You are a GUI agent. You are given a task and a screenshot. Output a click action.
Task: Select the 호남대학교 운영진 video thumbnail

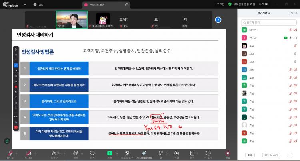103,20
